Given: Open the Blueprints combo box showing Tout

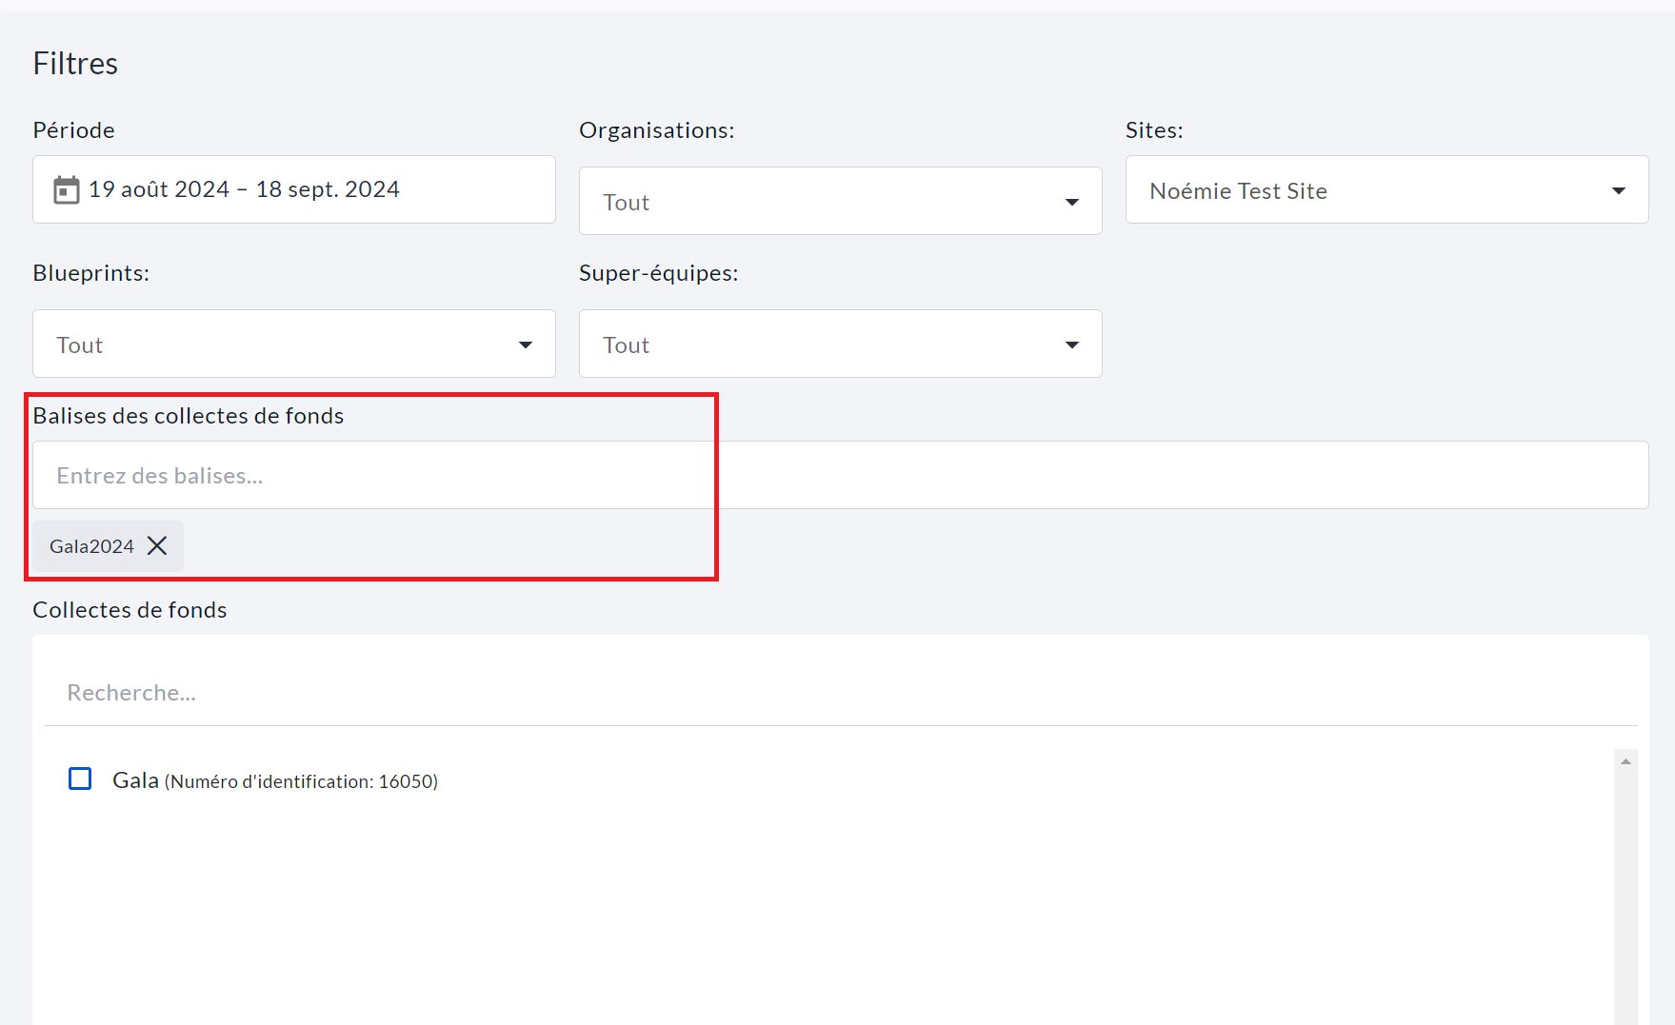Looking at the screenshot, I should (x=276, y=345).
